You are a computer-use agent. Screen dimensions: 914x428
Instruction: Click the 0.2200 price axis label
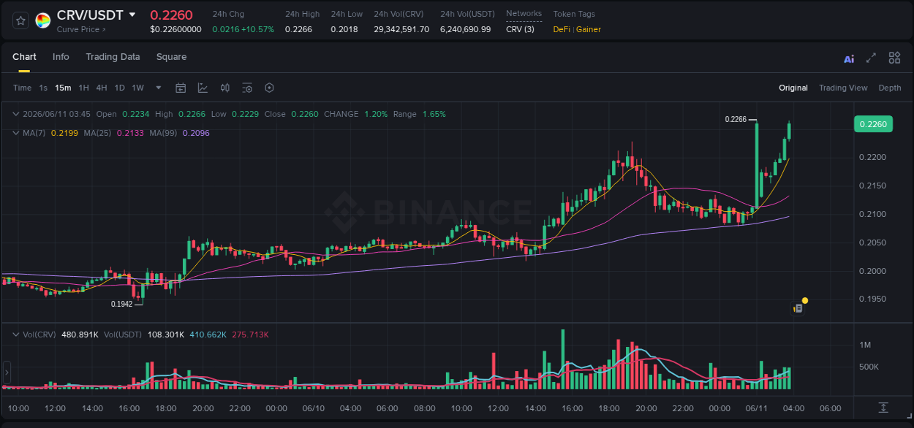pyautogui.click(x=871, y=157)
